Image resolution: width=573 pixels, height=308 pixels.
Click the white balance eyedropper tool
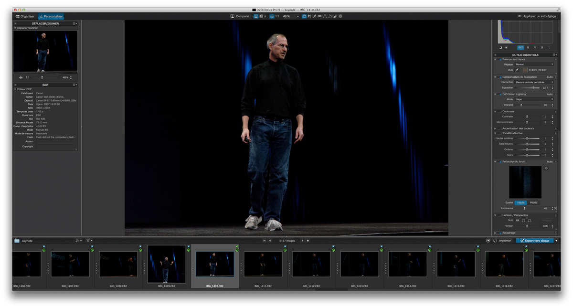517,70
